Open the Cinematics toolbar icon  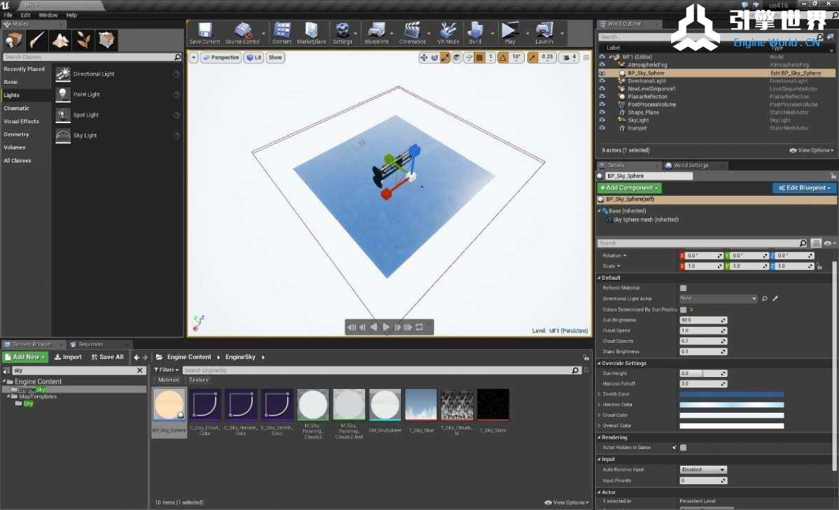(x=412, y=33)
